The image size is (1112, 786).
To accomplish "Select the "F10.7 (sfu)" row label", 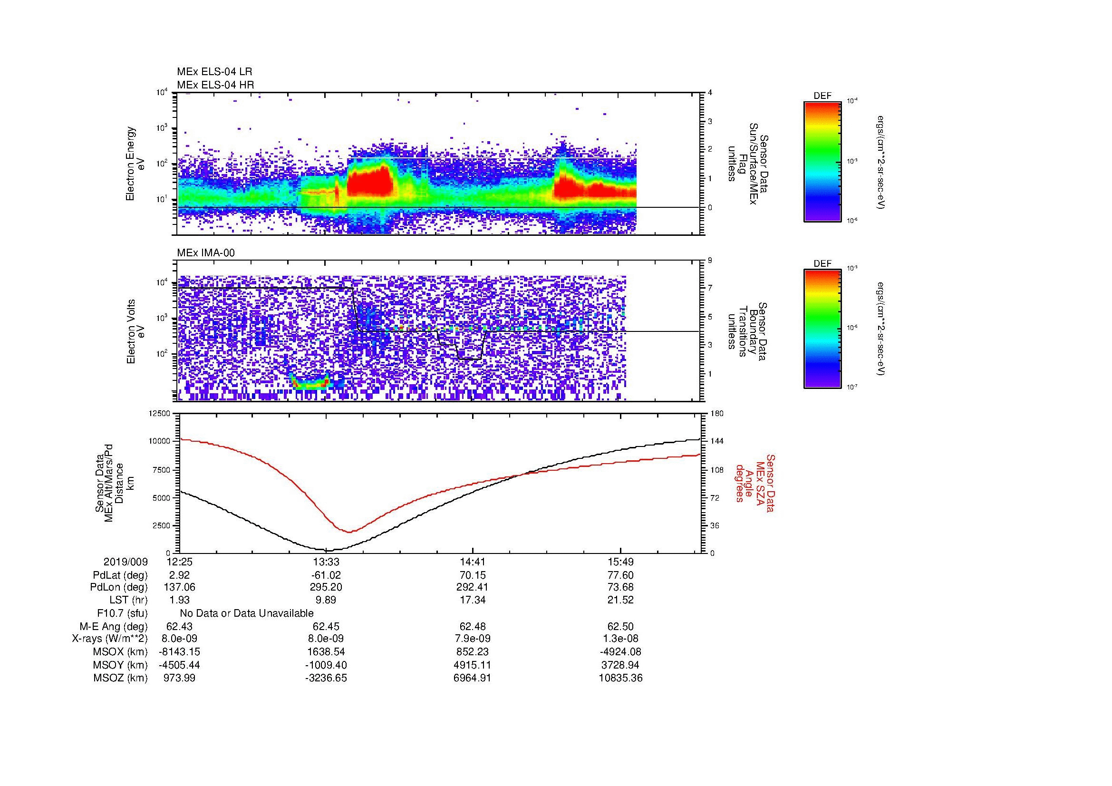I will click(x=122, y=613).
